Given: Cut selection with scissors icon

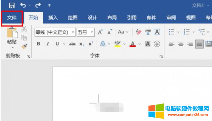Looking at the screenshot, I should [24, 29].
